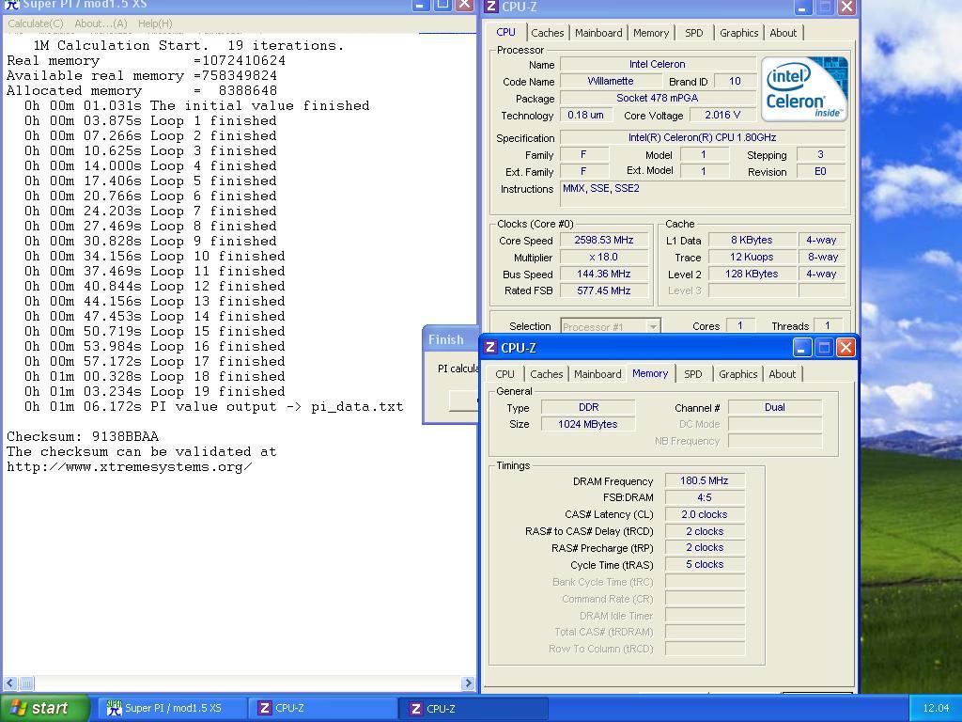Minimize the upper CPU-Z window
Screen dimensions: 962x722
pyautogui.click(x=803, y=7)
